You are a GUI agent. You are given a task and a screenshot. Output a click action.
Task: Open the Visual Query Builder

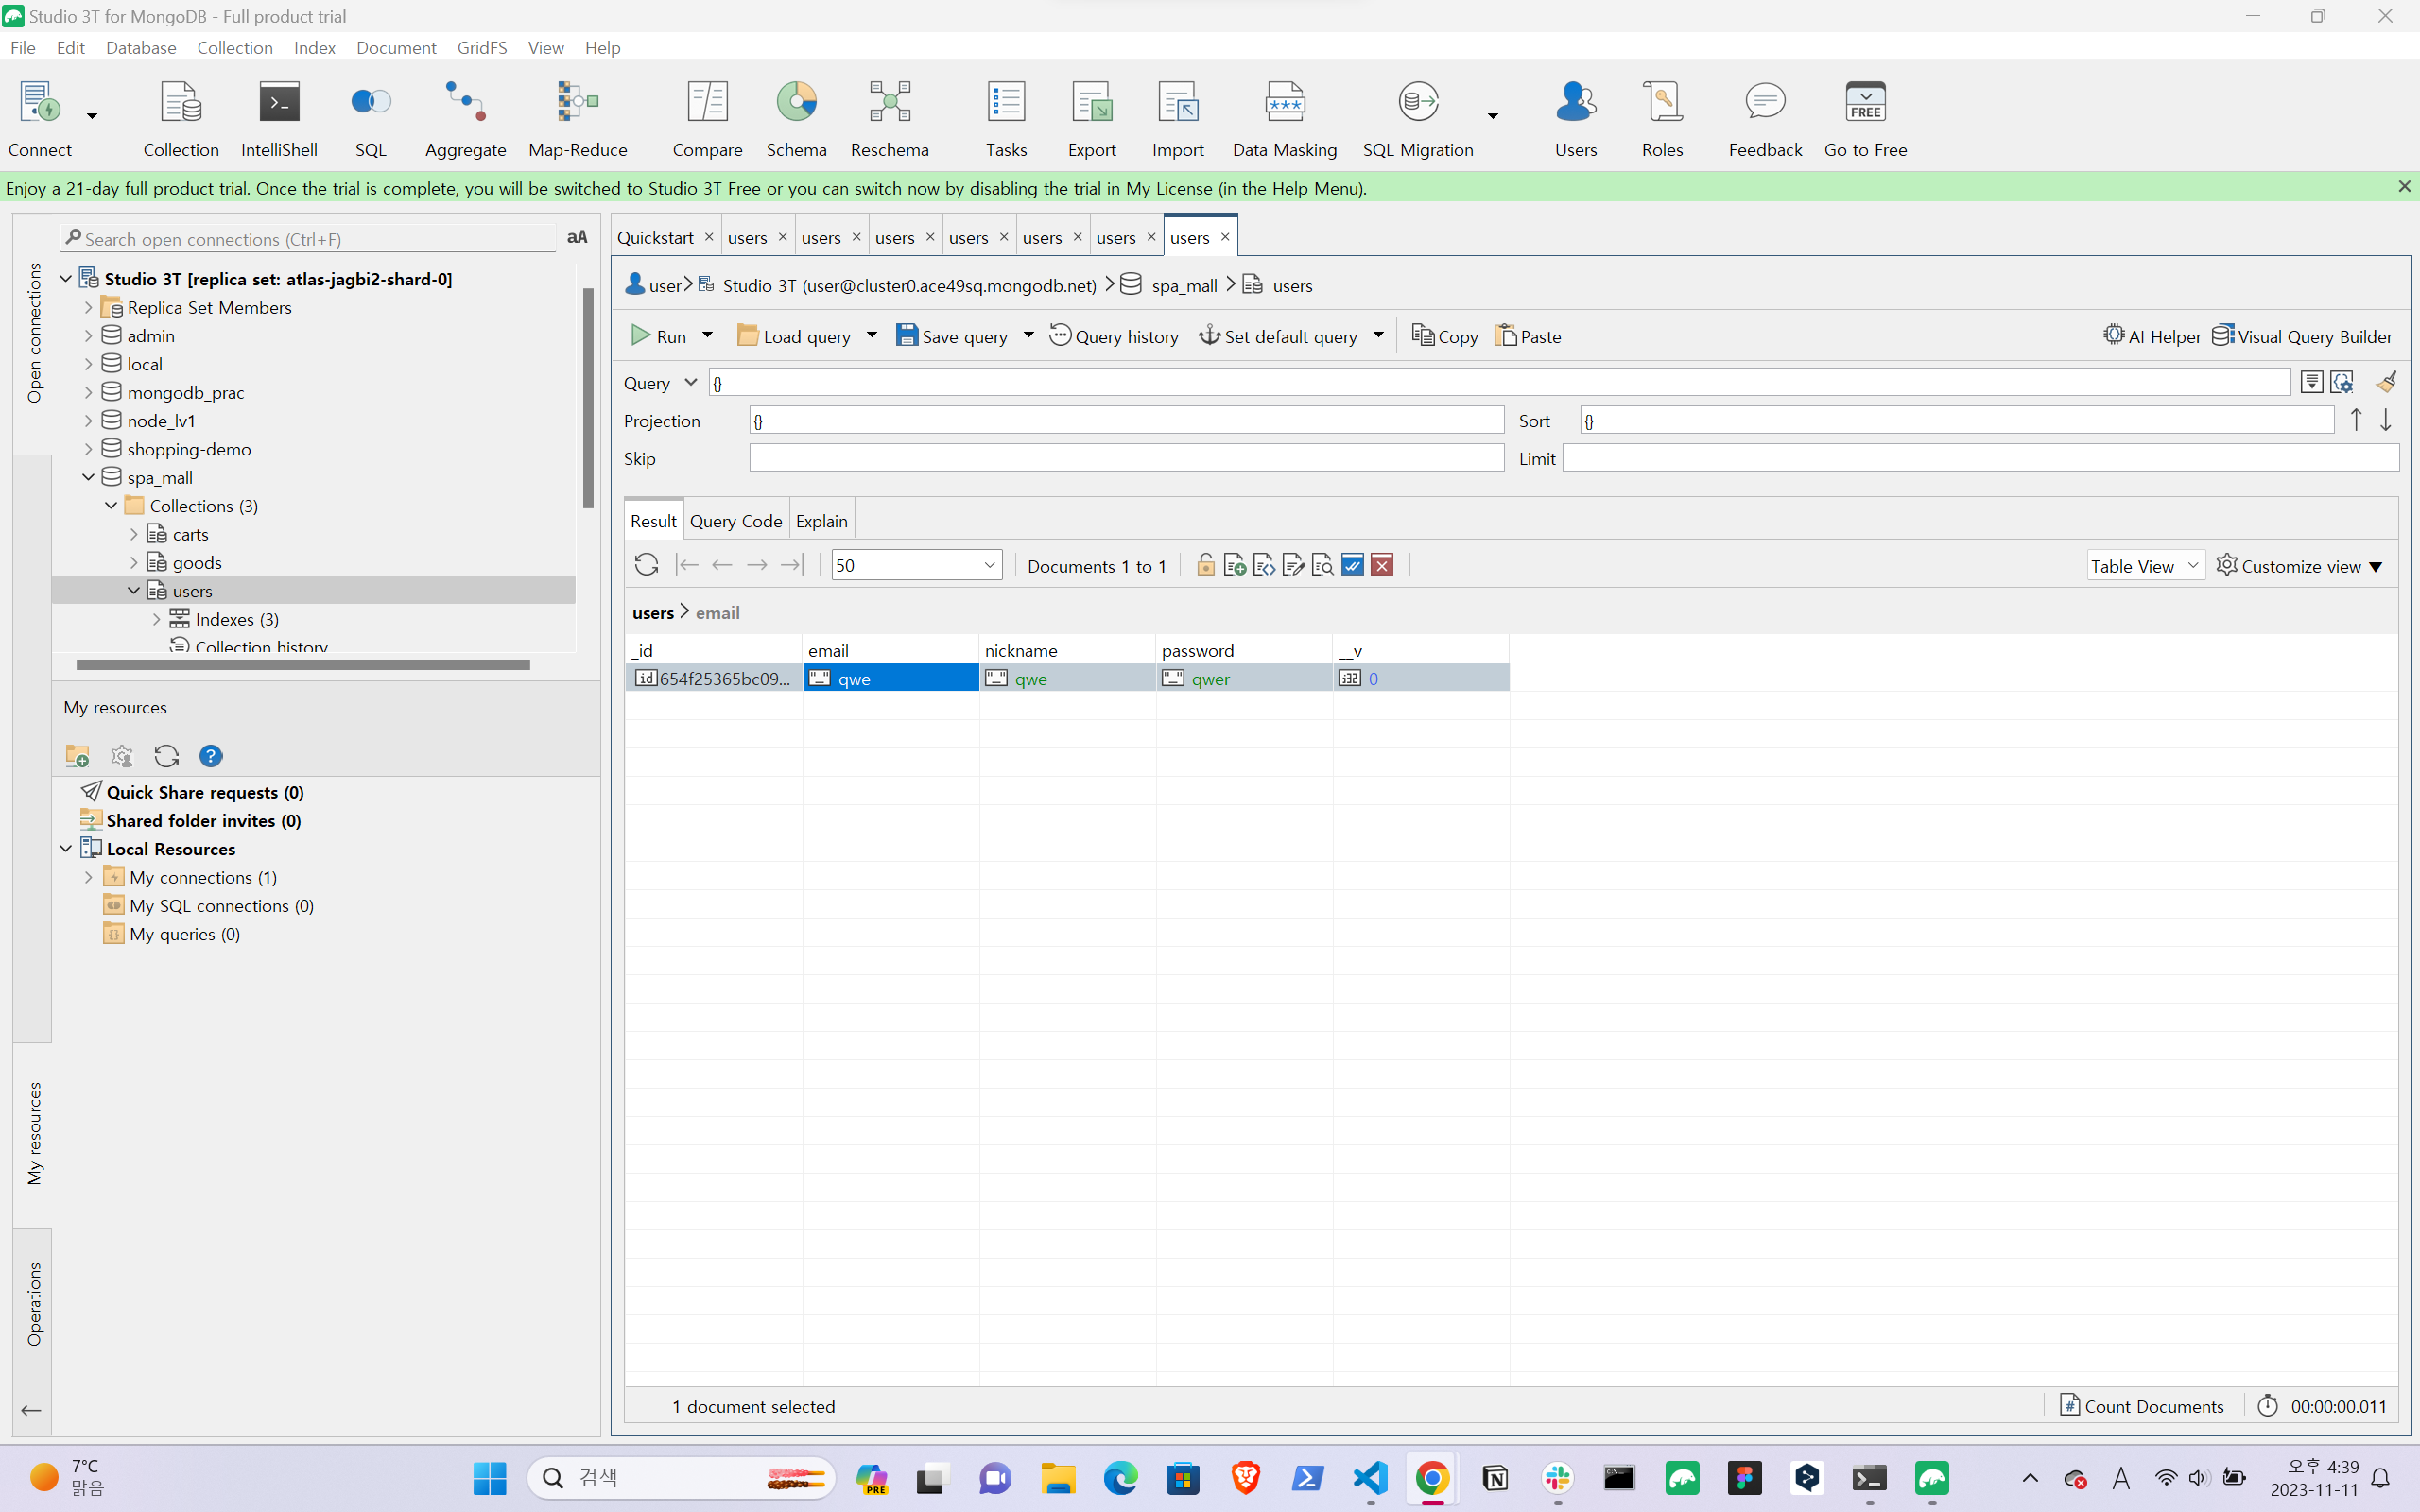click(x=2302, y=336)
